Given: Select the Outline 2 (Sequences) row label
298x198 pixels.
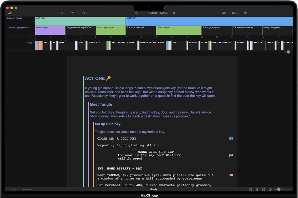Looking at the screenshot, I should 18,28.
